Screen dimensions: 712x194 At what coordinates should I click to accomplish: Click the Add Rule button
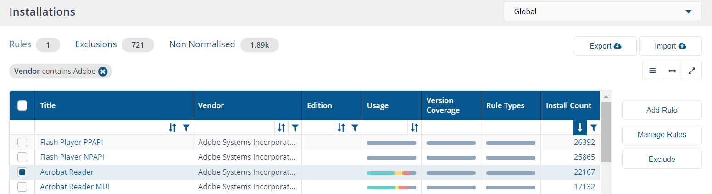pos(662,110)
